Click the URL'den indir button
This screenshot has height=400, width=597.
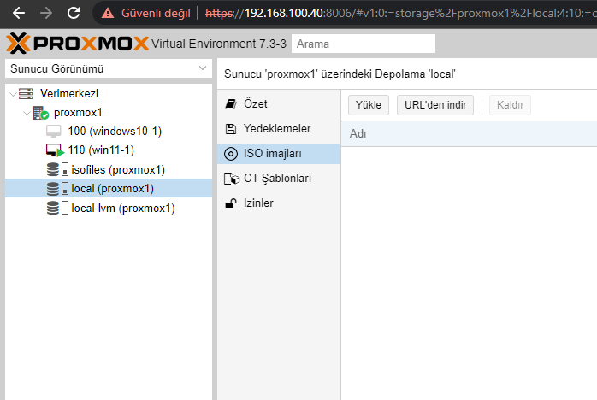click(x=434, y=105)
